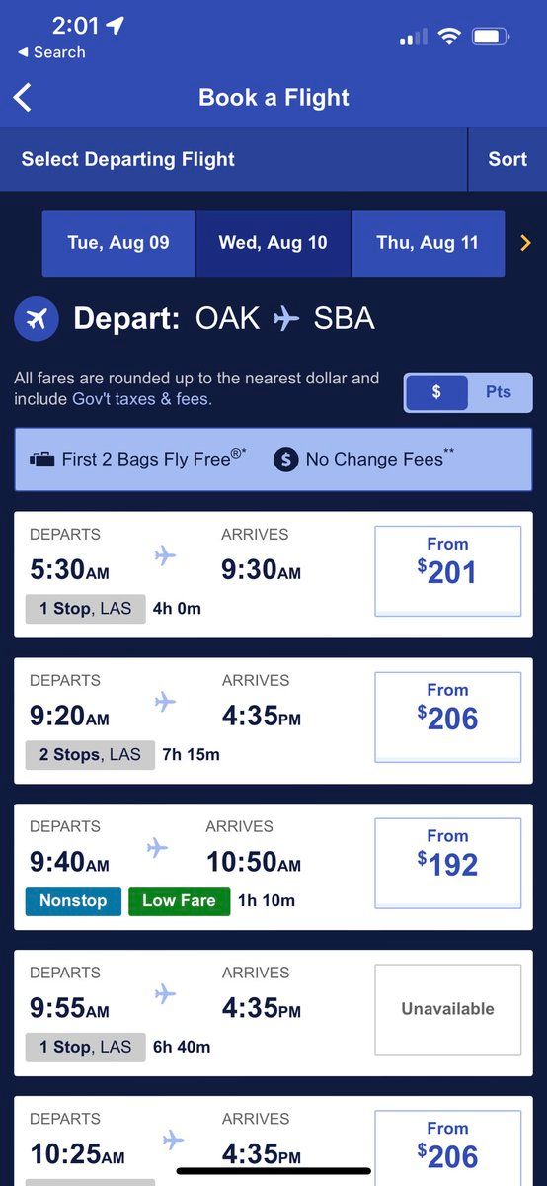Tap the Unavailable box for the 9:55AM flight
547x1186 pixels.
[x=447, y=1009]
